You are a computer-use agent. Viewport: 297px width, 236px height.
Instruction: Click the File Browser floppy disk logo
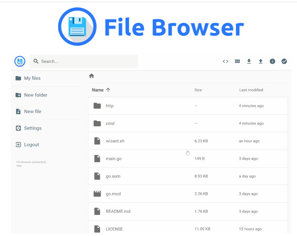[x=19, y=61]
